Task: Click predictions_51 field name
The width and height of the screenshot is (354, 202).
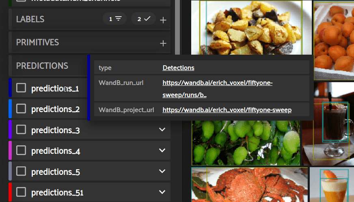Action: (57, 193)
